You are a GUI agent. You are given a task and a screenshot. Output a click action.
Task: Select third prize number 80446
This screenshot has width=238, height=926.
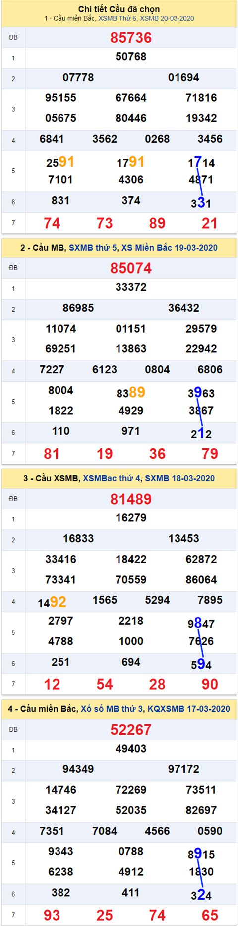point(131,118)
